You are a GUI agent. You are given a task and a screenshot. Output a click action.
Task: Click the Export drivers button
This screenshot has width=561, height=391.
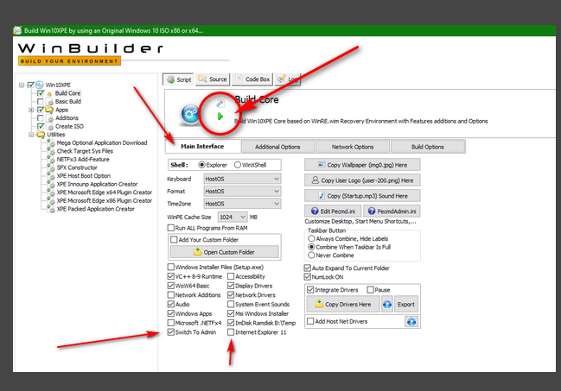coord(406,304)
